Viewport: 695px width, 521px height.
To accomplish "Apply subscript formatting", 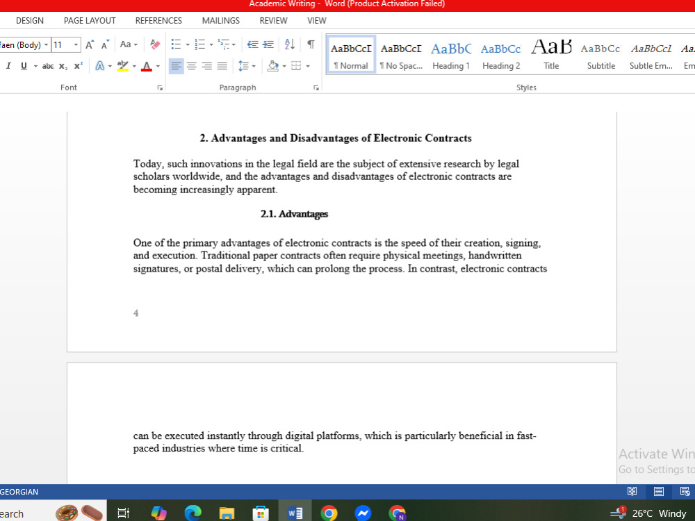I will coord(63,67).
